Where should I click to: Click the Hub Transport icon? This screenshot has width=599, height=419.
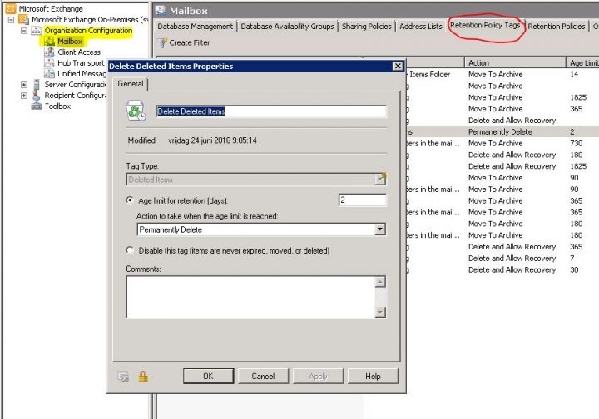[49, 62]
